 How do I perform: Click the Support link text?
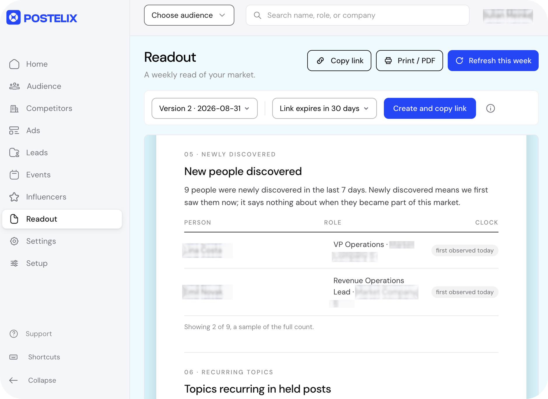[x=39, y=334]
